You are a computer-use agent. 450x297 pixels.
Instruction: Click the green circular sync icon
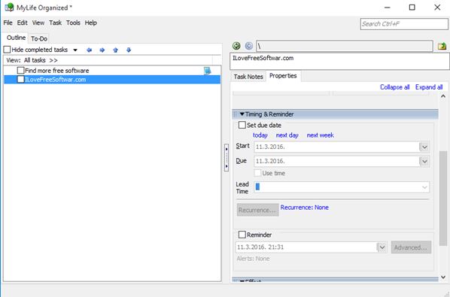pyautogui.click(x=236, y=46)
